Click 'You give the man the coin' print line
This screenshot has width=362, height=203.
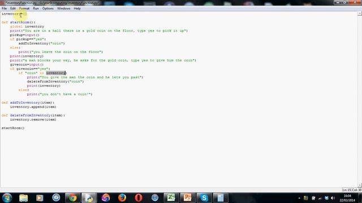(85, 77)
